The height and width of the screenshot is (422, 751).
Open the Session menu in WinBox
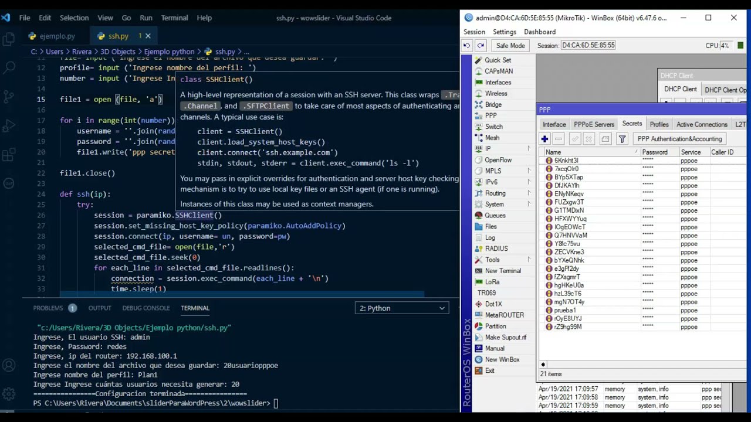tap(474, 32)
